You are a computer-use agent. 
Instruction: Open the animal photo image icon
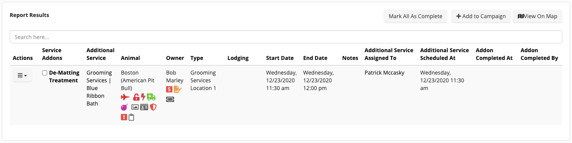click(x=135, y=107)
